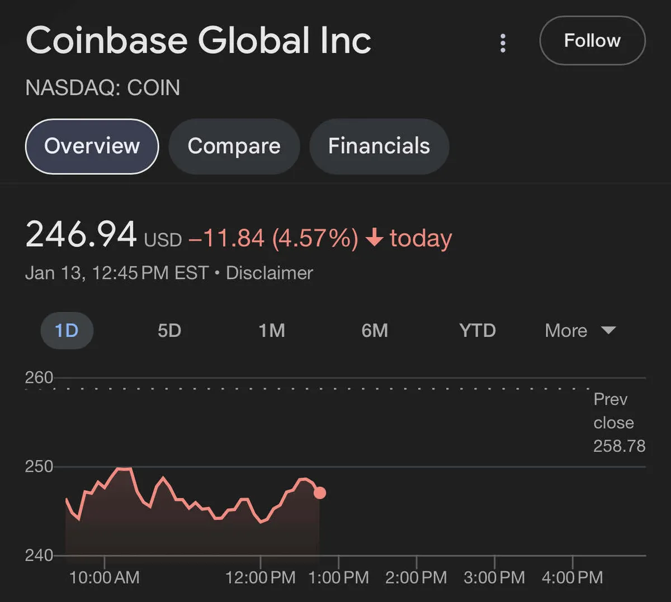This screenshot has width=671, height=602.
Task: Open the Disclaimer link
Action: pos(269,273)
